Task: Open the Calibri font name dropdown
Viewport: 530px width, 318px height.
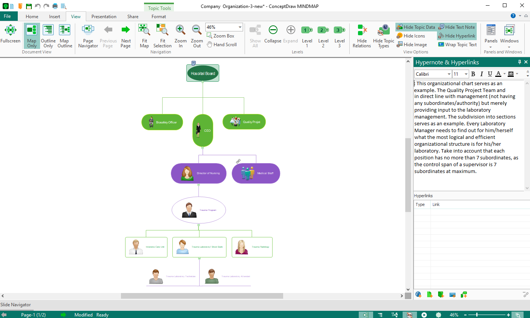Action: (x=449, y=74)
